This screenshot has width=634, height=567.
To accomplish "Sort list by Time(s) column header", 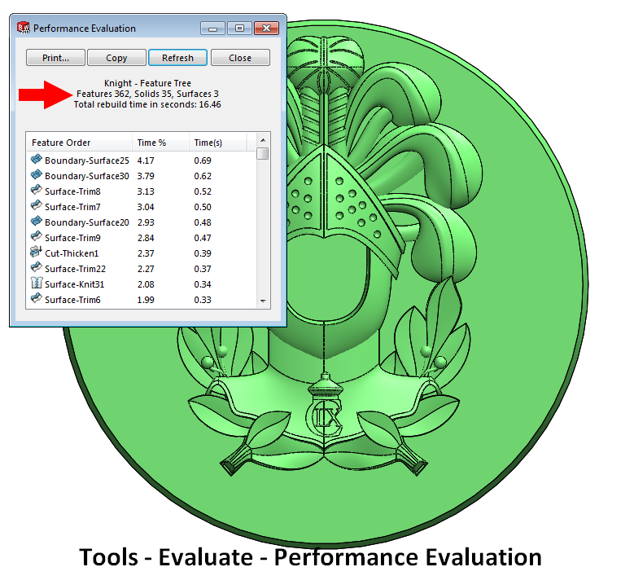I will click(220, 143).
